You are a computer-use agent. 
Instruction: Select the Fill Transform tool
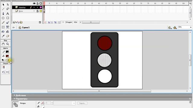coord(8,27)
